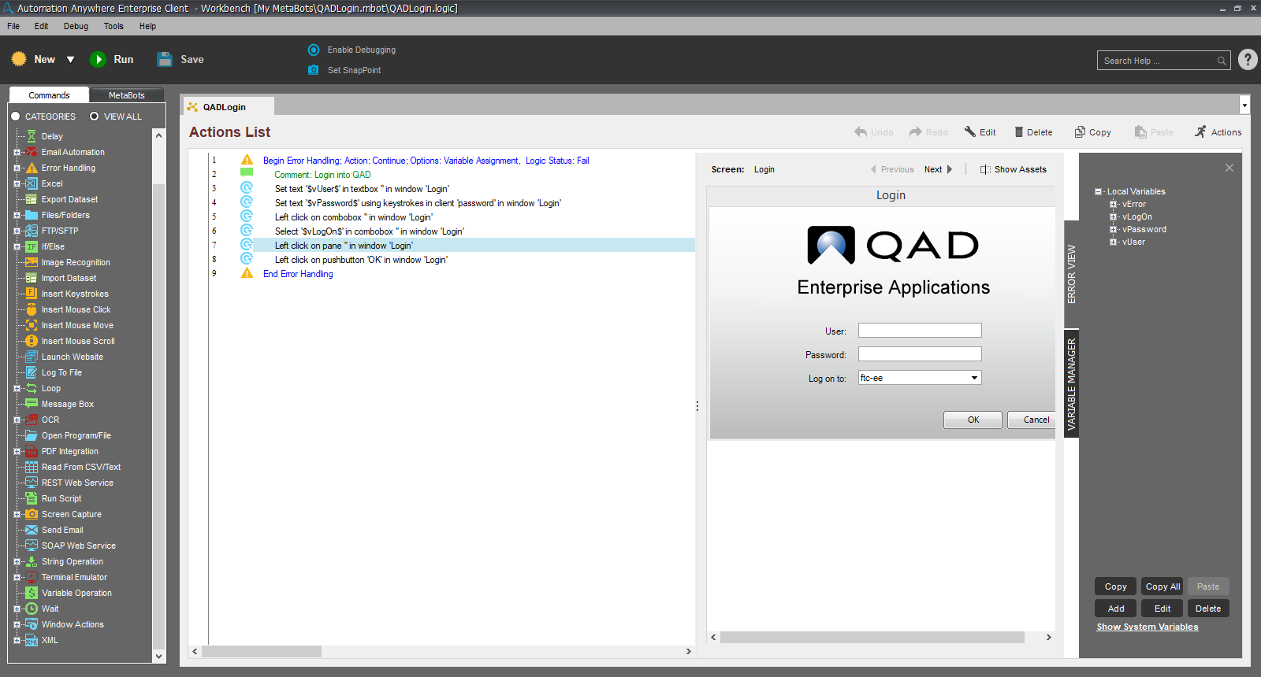This screenshot has width=1261, height=677.
Task: Click the Set SnapPoint camera icon
Action: click(x=314, y=70)
